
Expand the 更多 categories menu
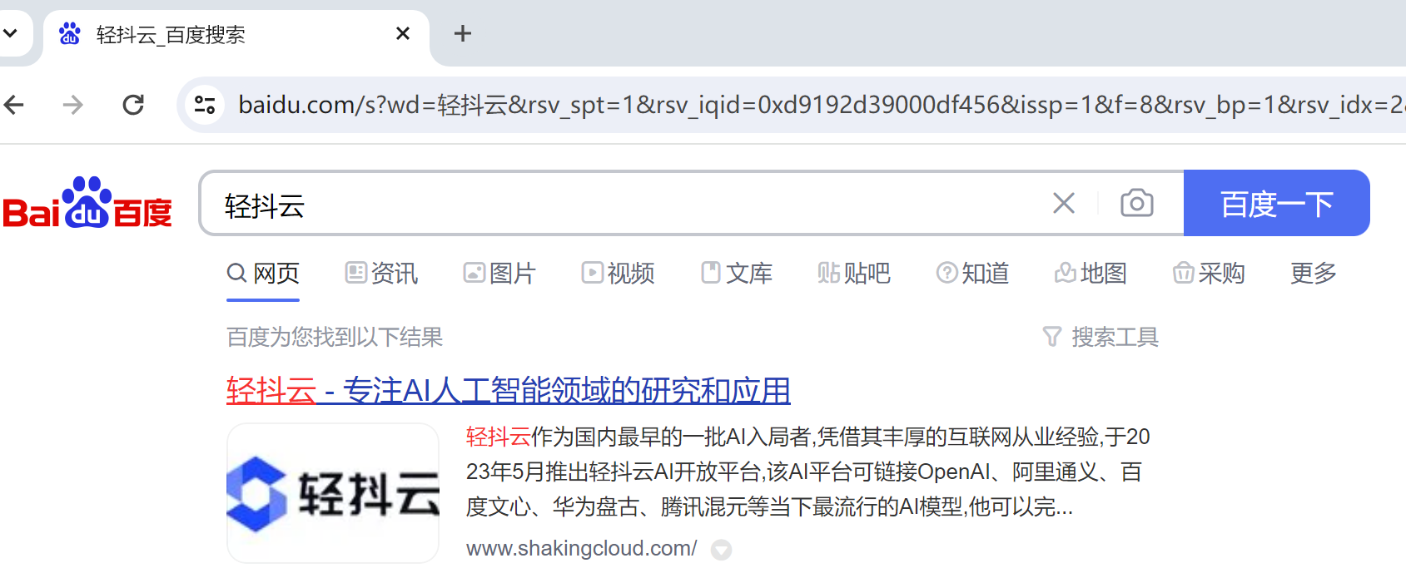1313,274
